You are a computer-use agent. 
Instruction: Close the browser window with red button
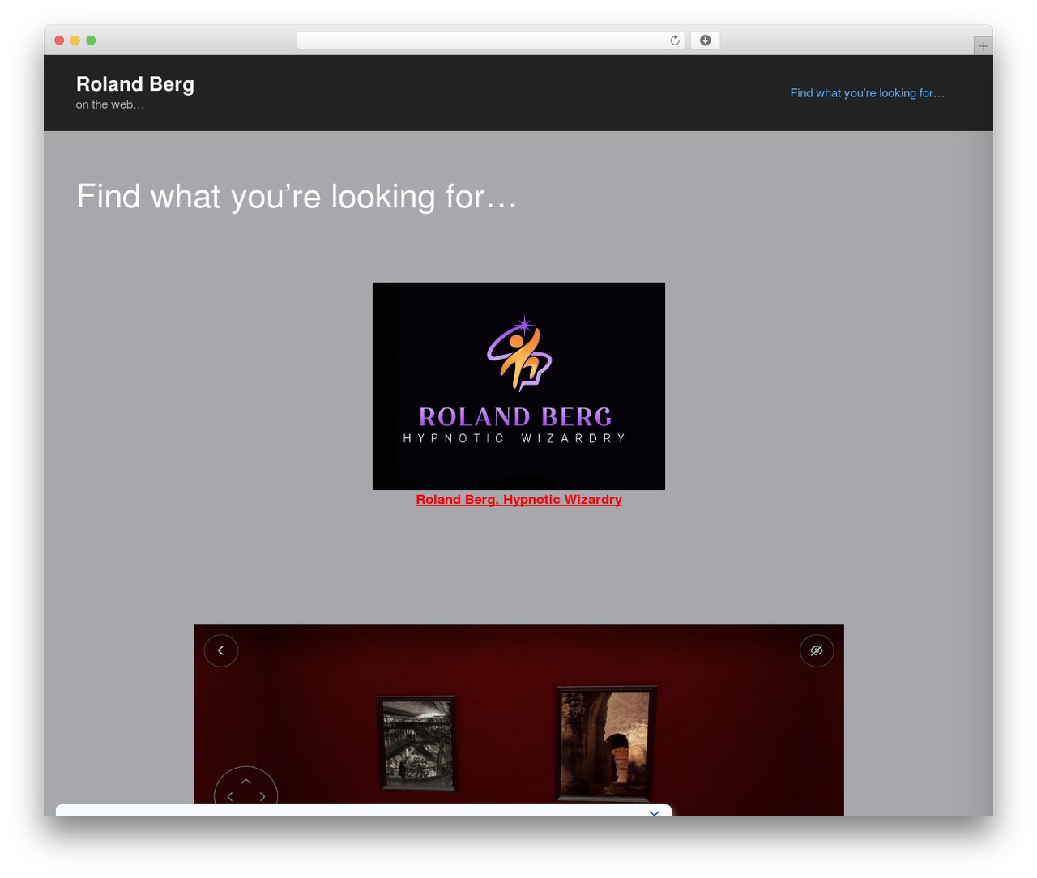[59, 40]
